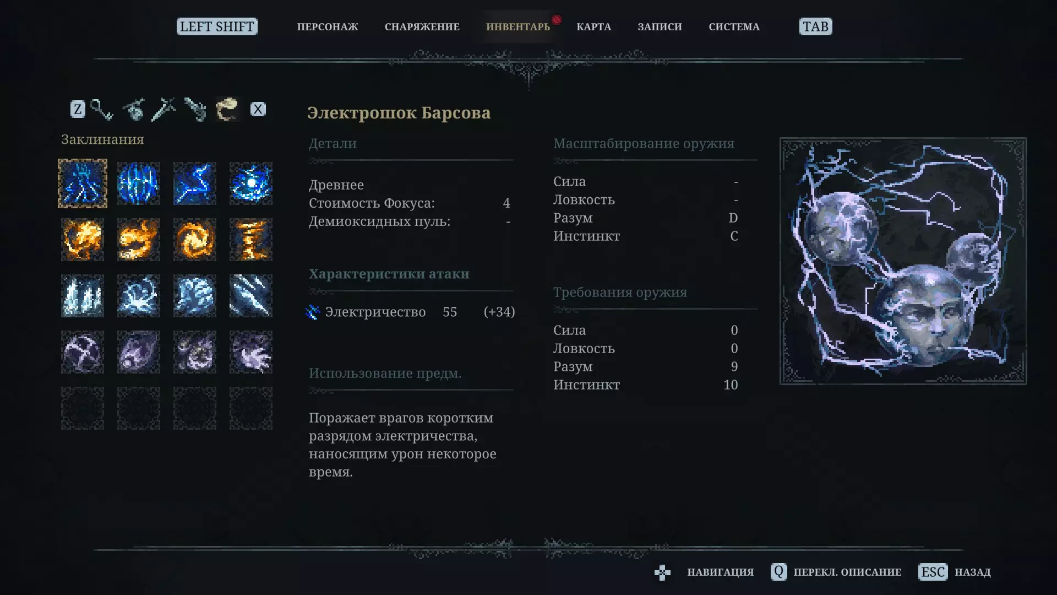The height and width of the screenshot is (595, 1057).
Task: Toggle description with the Q button
Action: point(778,572)
